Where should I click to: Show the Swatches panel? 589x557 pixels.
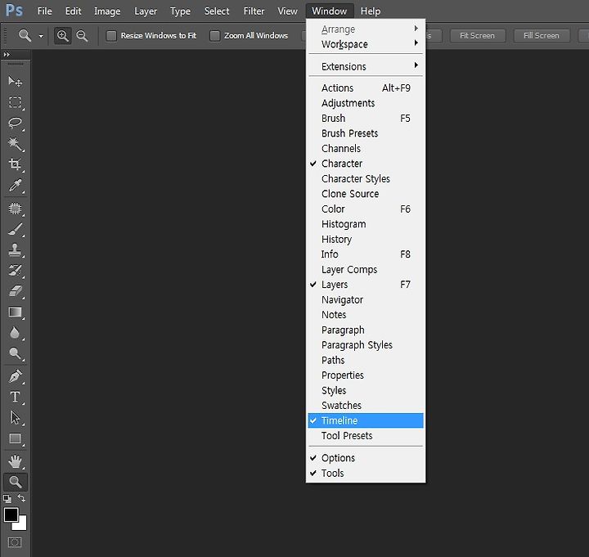[366, 405]
